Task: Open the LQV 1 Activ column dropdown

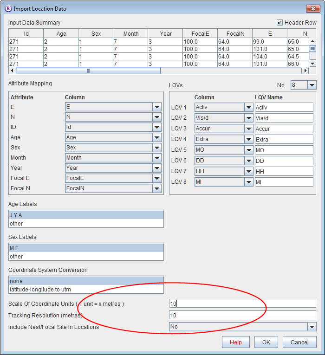Action: click(x=249, y=107)
